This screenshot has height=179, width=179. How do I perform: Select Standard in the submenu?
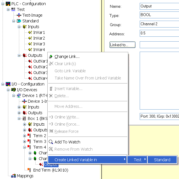pos(162,160)
